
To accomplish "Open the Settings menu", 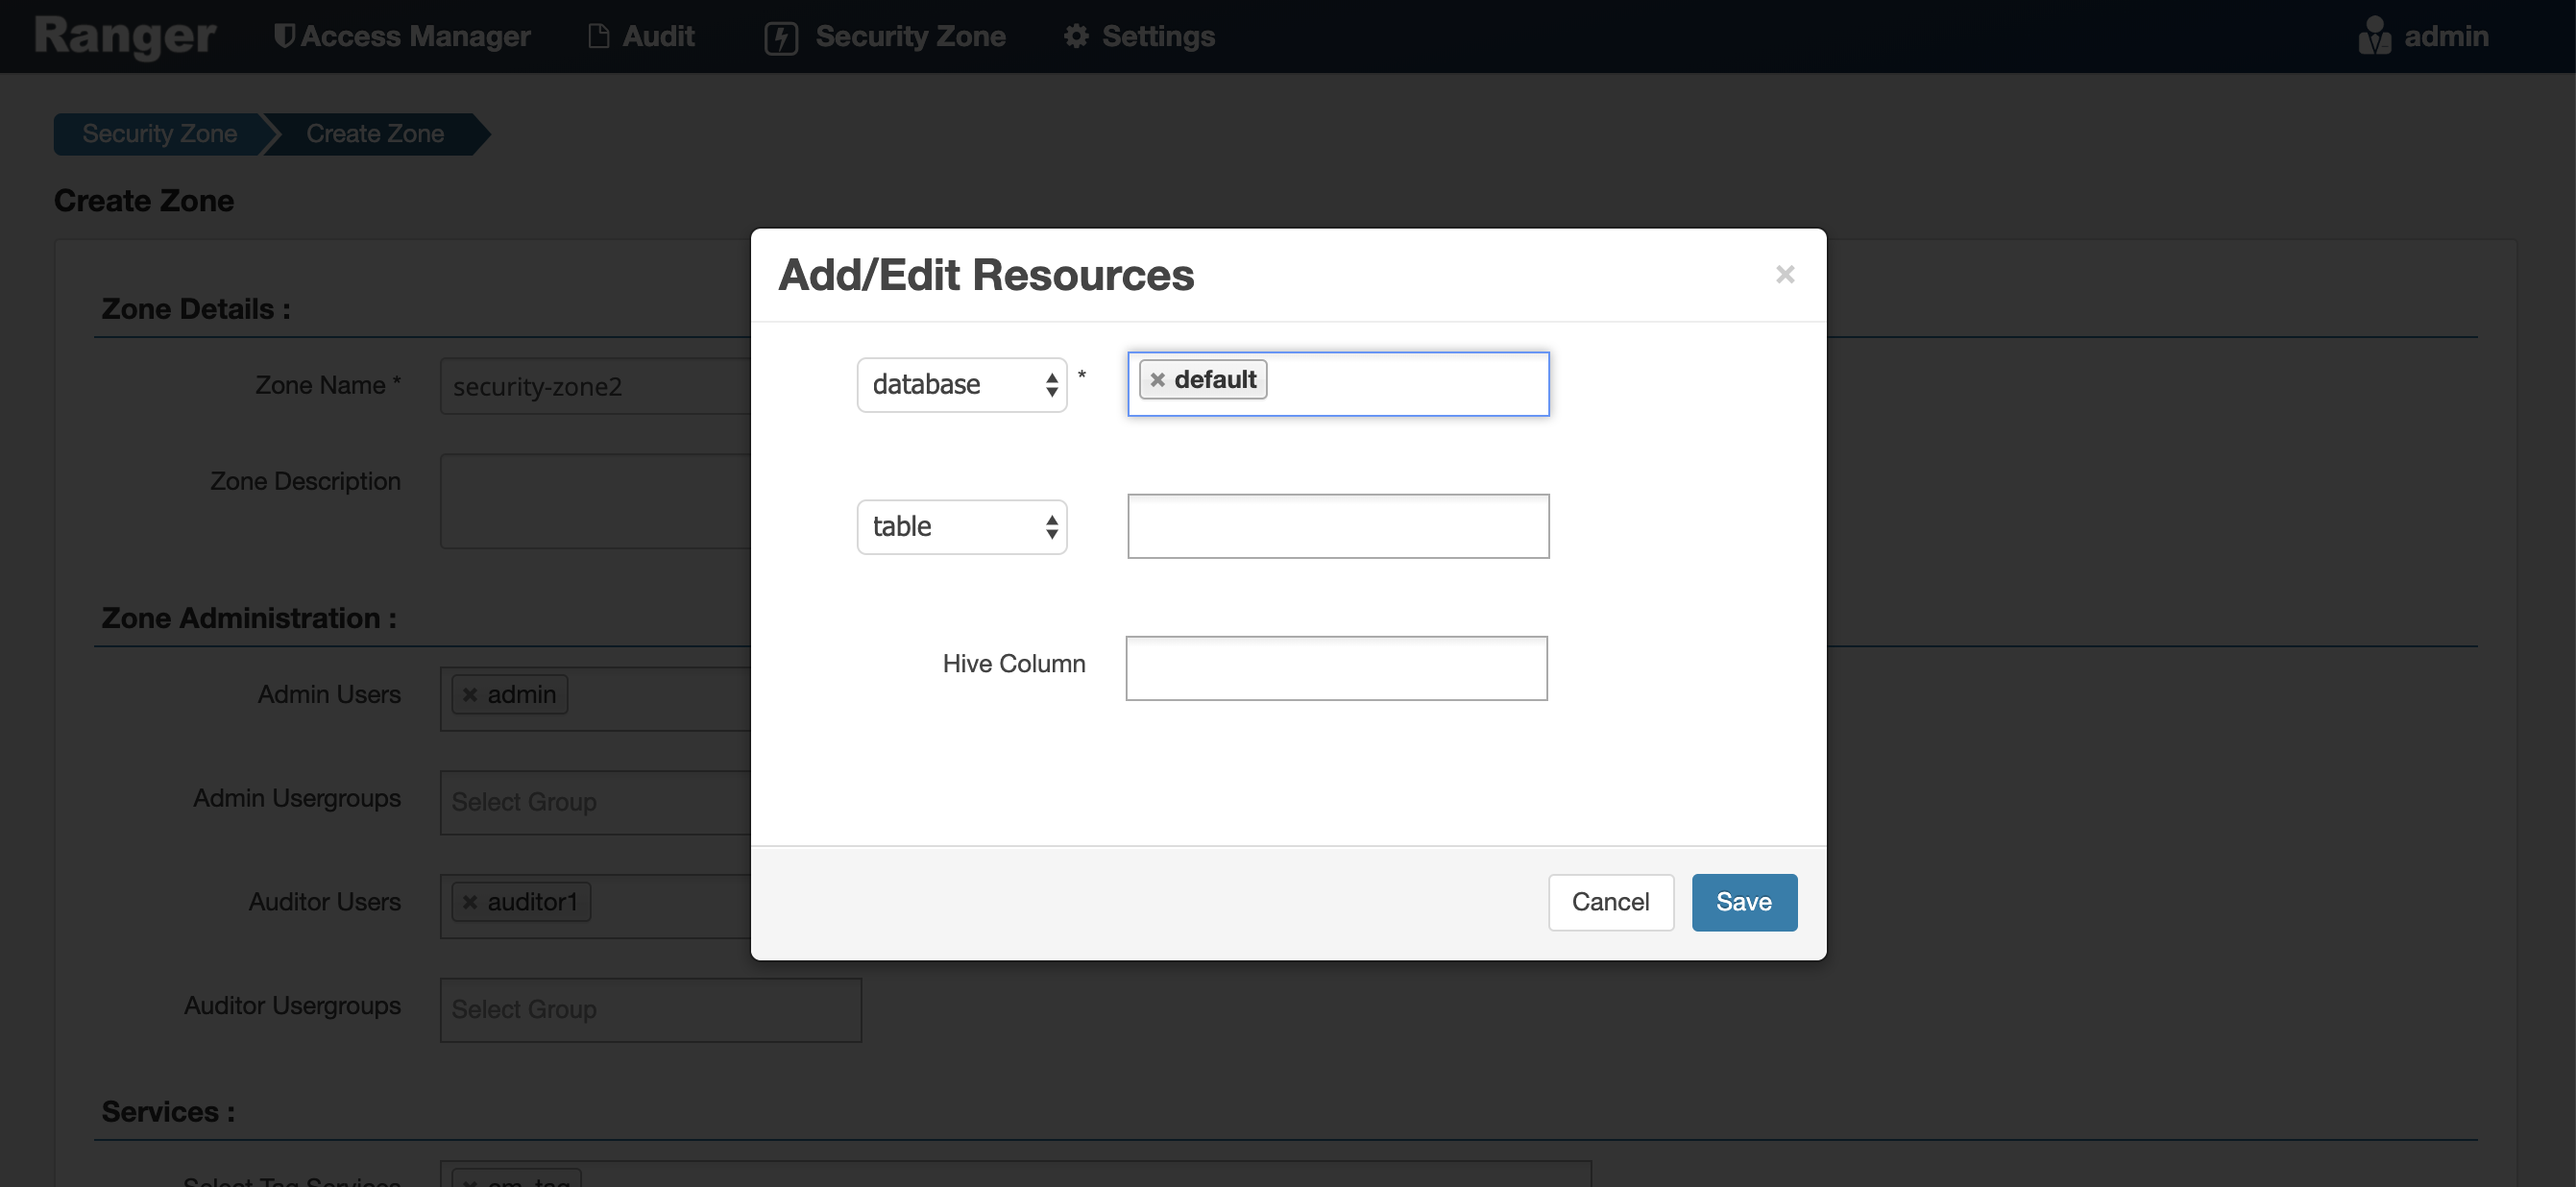I will coord(1157,36).
